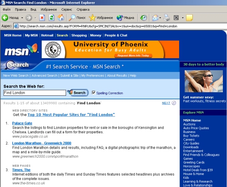Click the page icon in address bar
This screenshot has height=187, width=227.
click(x=16, y=26)
